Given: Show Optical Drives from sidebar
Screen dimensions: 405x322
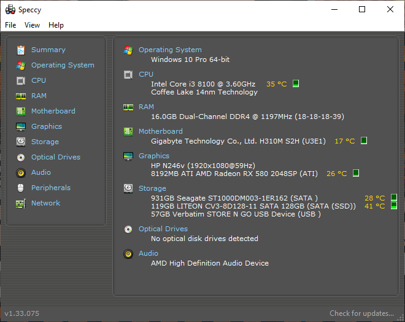Looking at the screenshot, I should 56,157.
